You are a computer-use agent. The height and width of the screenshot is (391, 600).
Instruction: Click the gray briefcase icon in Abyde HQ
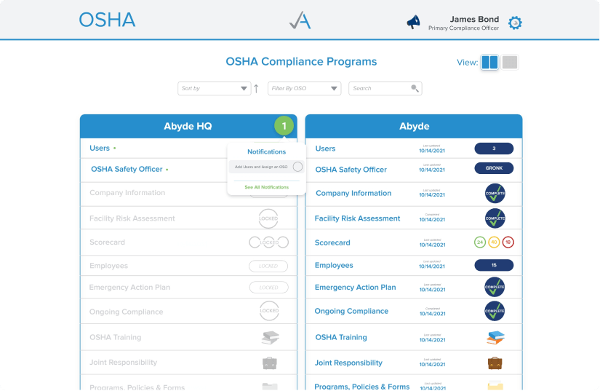[x=270, y=363]
